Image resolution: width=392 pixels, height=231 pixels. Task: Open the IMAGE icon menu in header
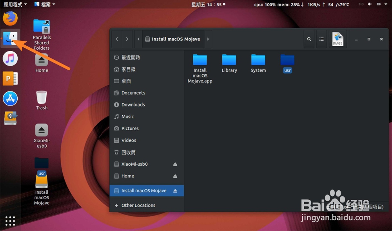click(x=338, y=39)
